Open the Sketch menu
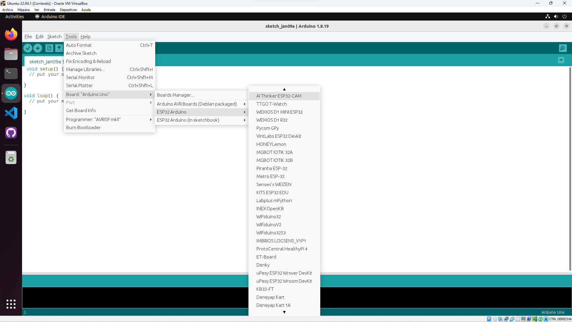 point(54,37)
